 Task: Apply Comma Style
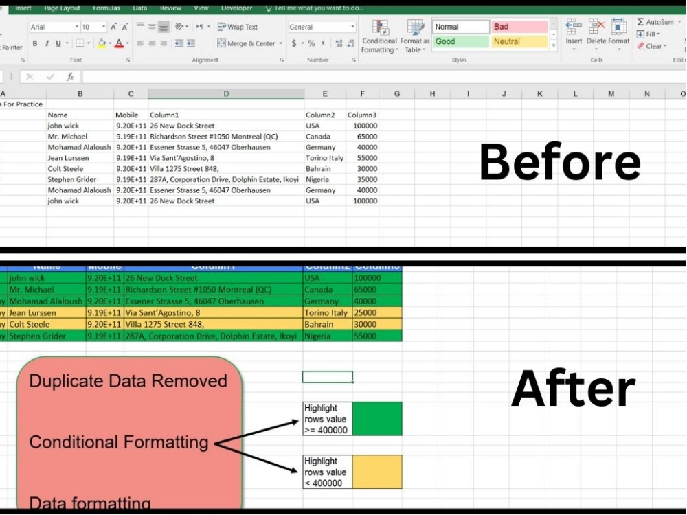click(x=323, y=43)
